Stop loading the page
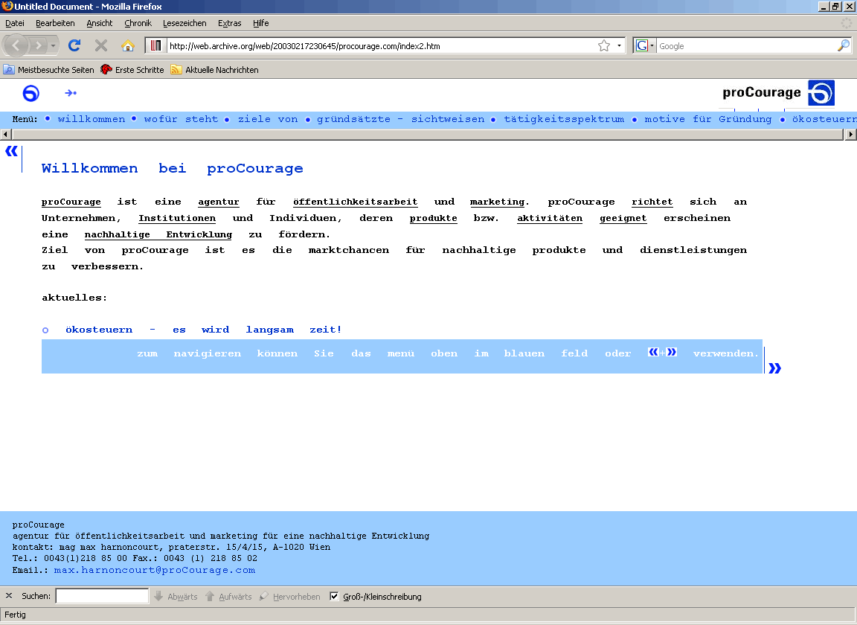857x625 pixels. point(100,45)
